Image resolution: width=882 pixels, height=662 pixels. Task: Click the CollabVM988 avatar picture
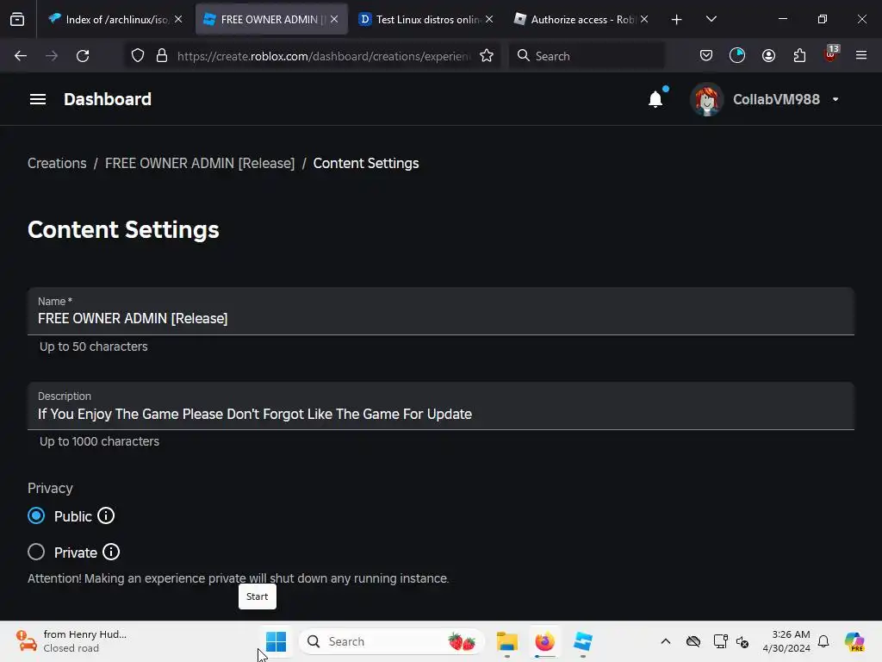(x=706, y=100)
